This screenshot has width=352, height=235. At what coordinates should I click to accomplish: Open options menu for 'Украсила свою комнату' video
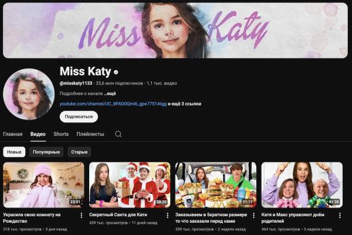pos(82,216)
